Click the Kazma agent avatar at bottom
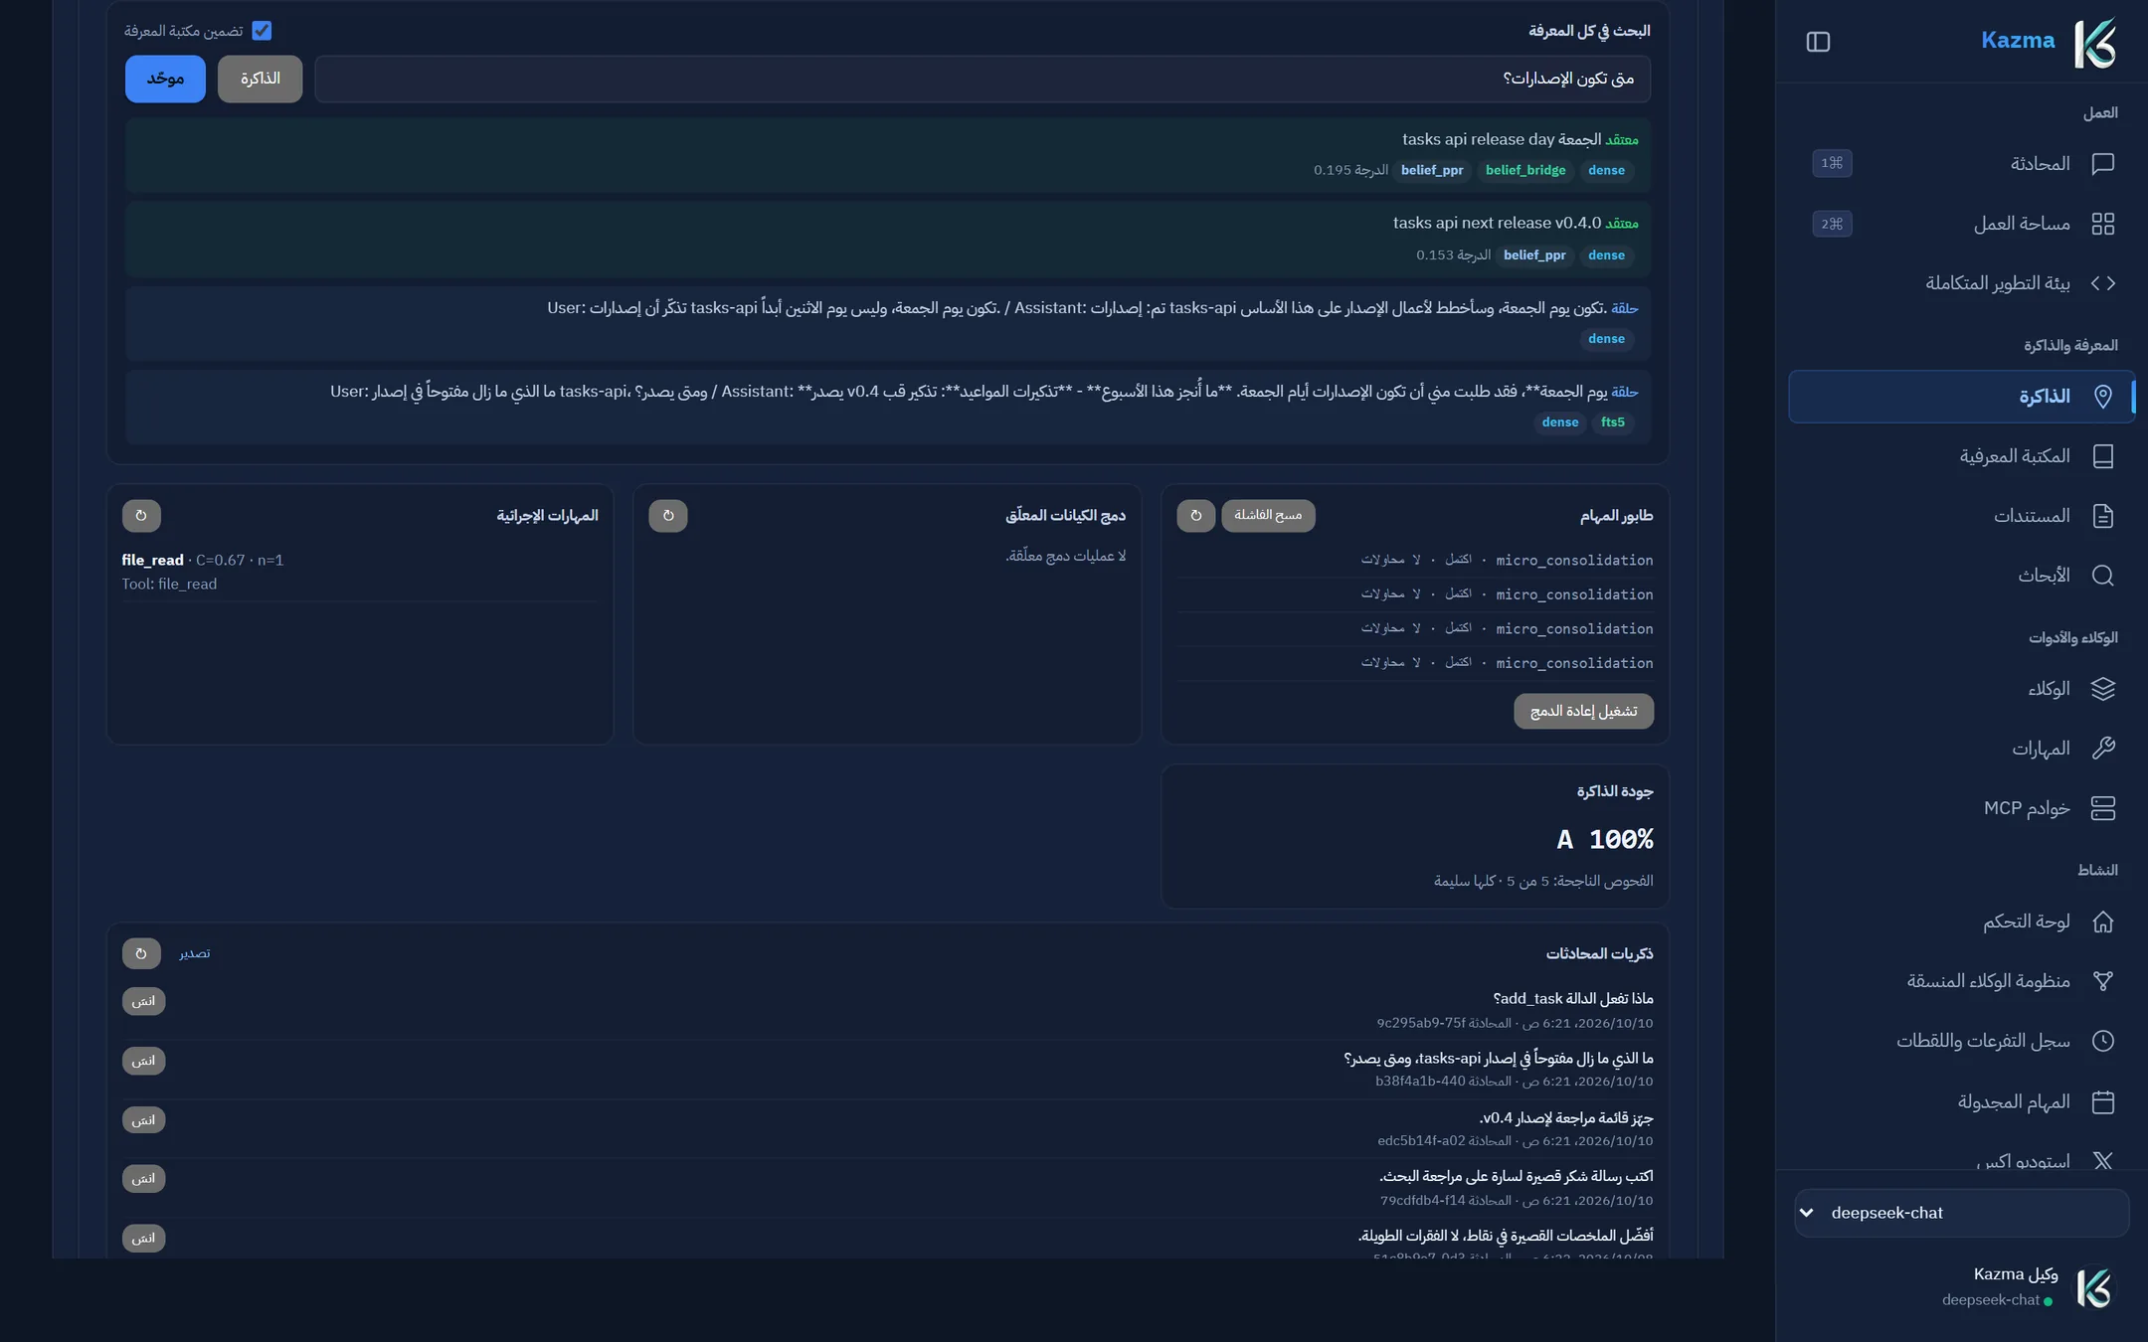 tap(2093, 1287)
